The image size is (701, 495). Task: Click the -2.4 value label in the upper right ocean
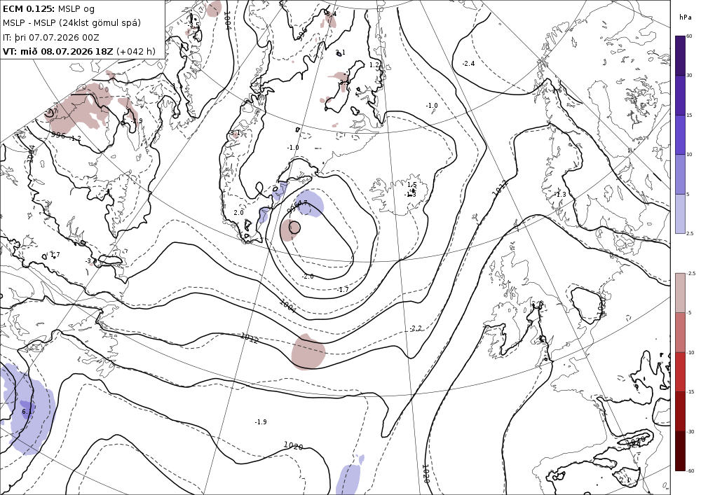468,64
